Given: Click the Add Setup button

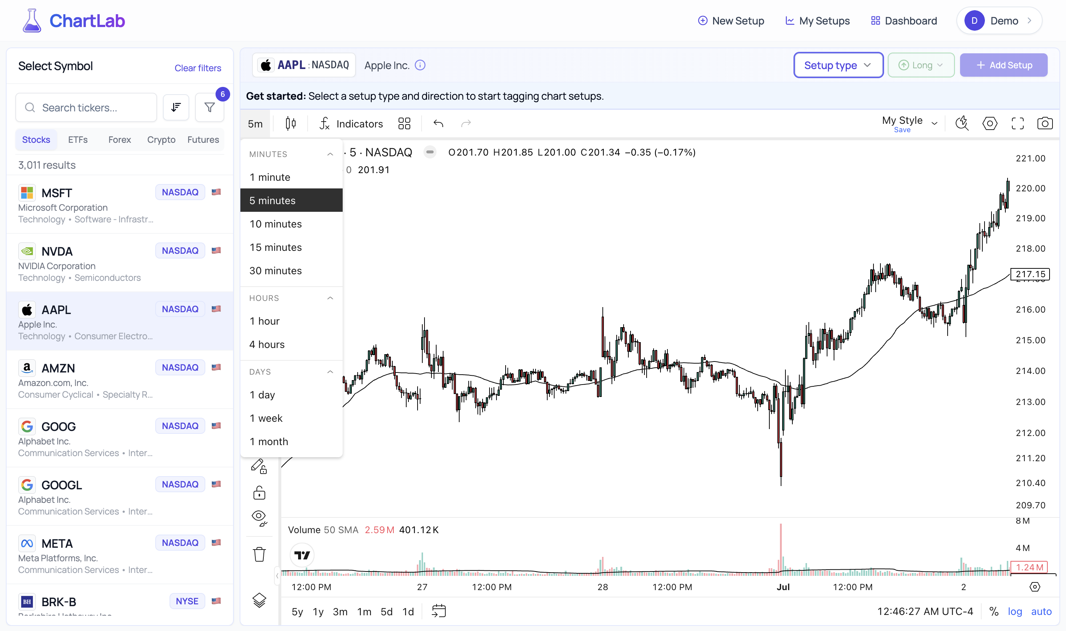Looking at the screenshot, I should click(x=1003, y=65).
